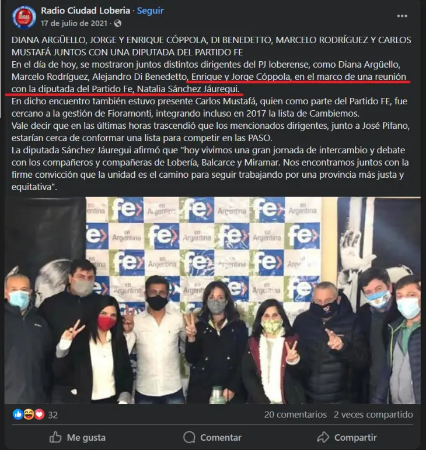The height and width of the screenshot is (450, 426).
Task: Click the Me gusta button label
Action: [86, 437]
